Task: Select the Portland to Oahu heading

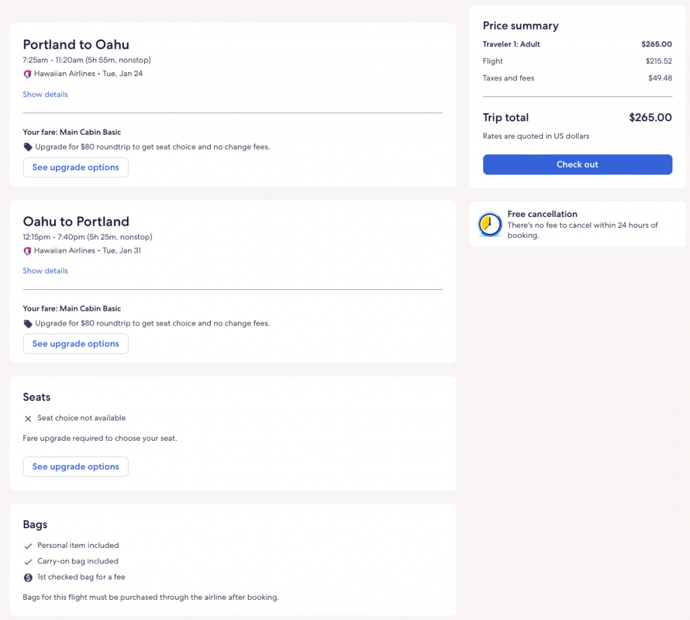Action: pos(76,45)
